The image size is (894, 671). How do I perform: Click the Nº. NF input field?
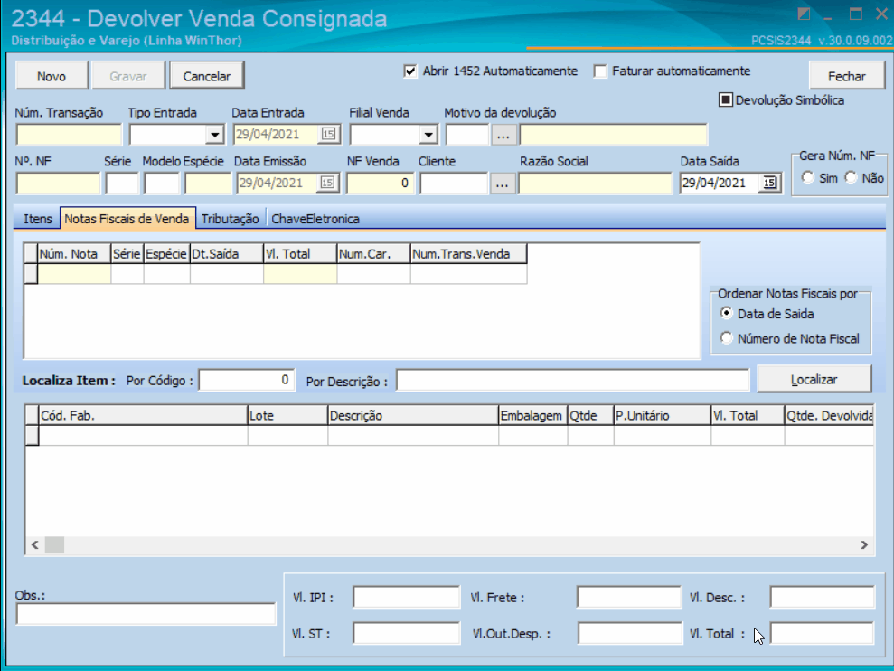click(58, 184)
